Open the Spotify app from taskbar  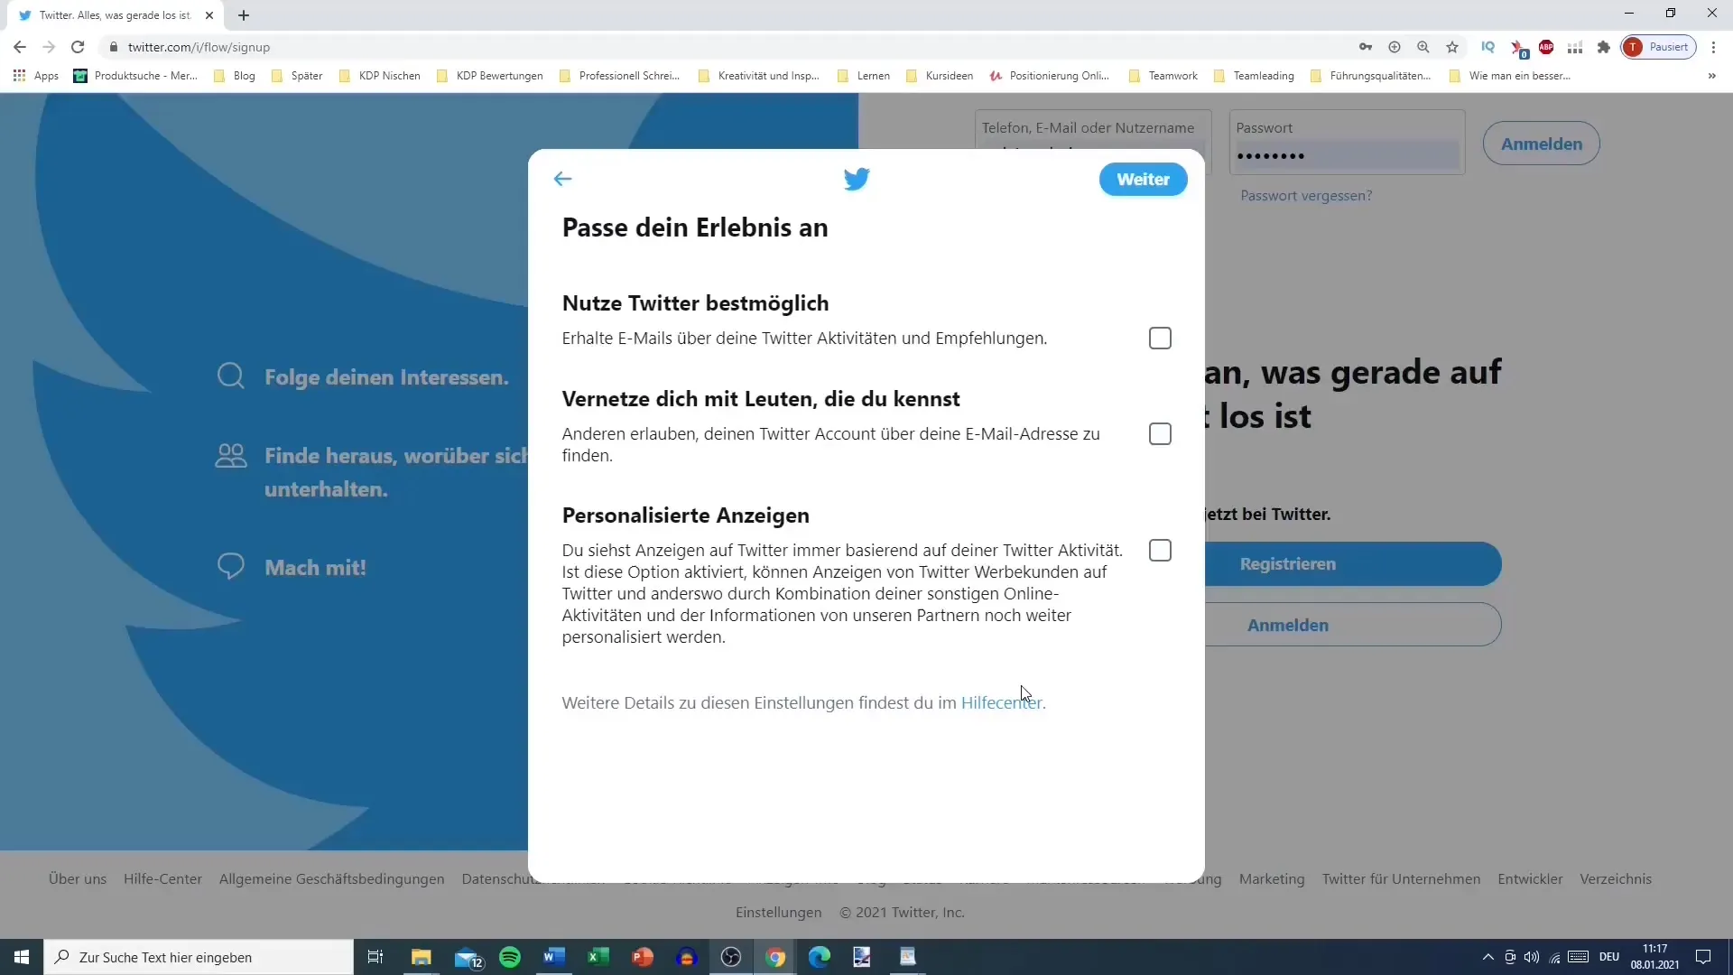[x=509, y=957]
